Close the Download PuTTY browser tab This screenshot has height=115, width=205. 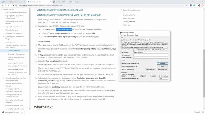[76, 2]
